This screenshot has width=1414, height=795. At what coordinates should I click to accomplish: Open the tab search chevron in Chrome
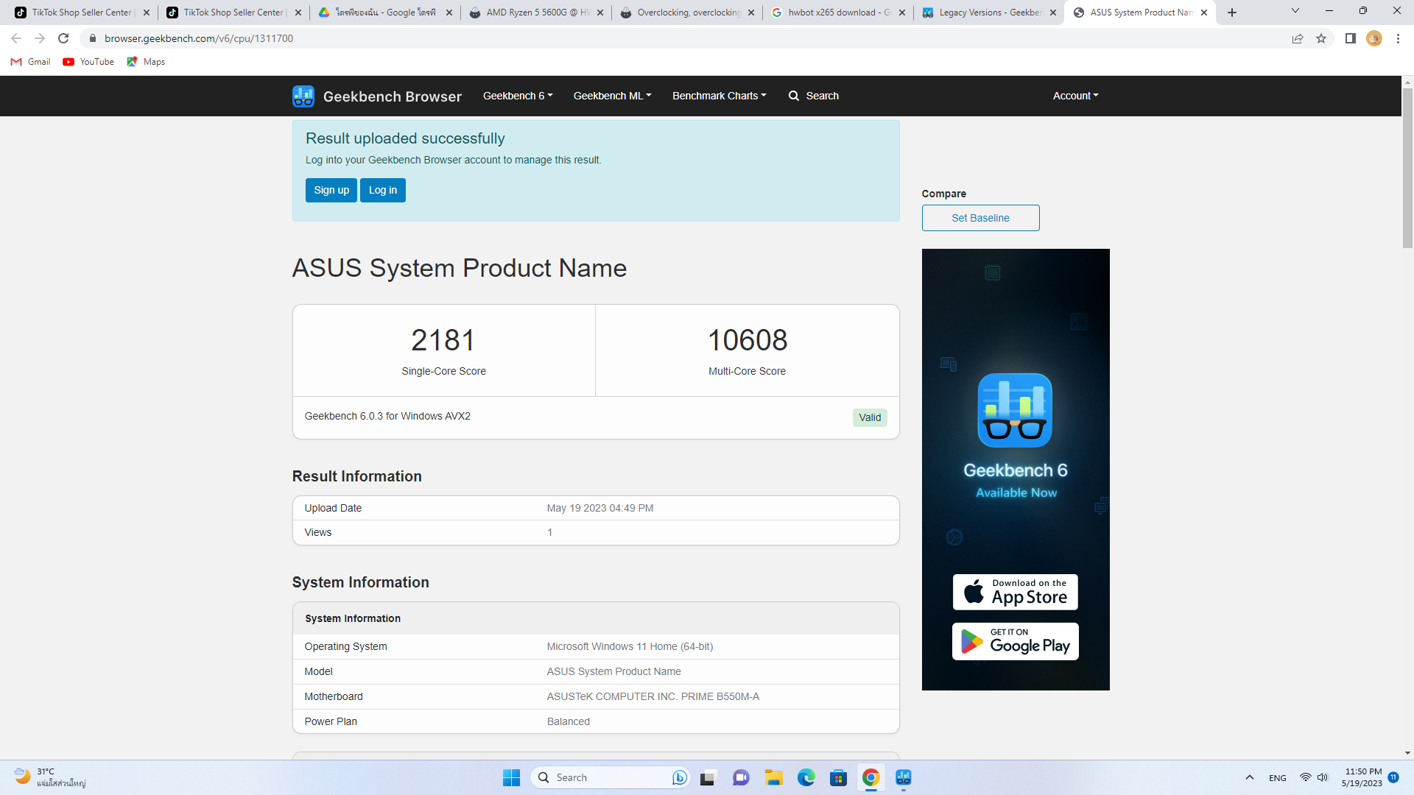[1295, 11]
